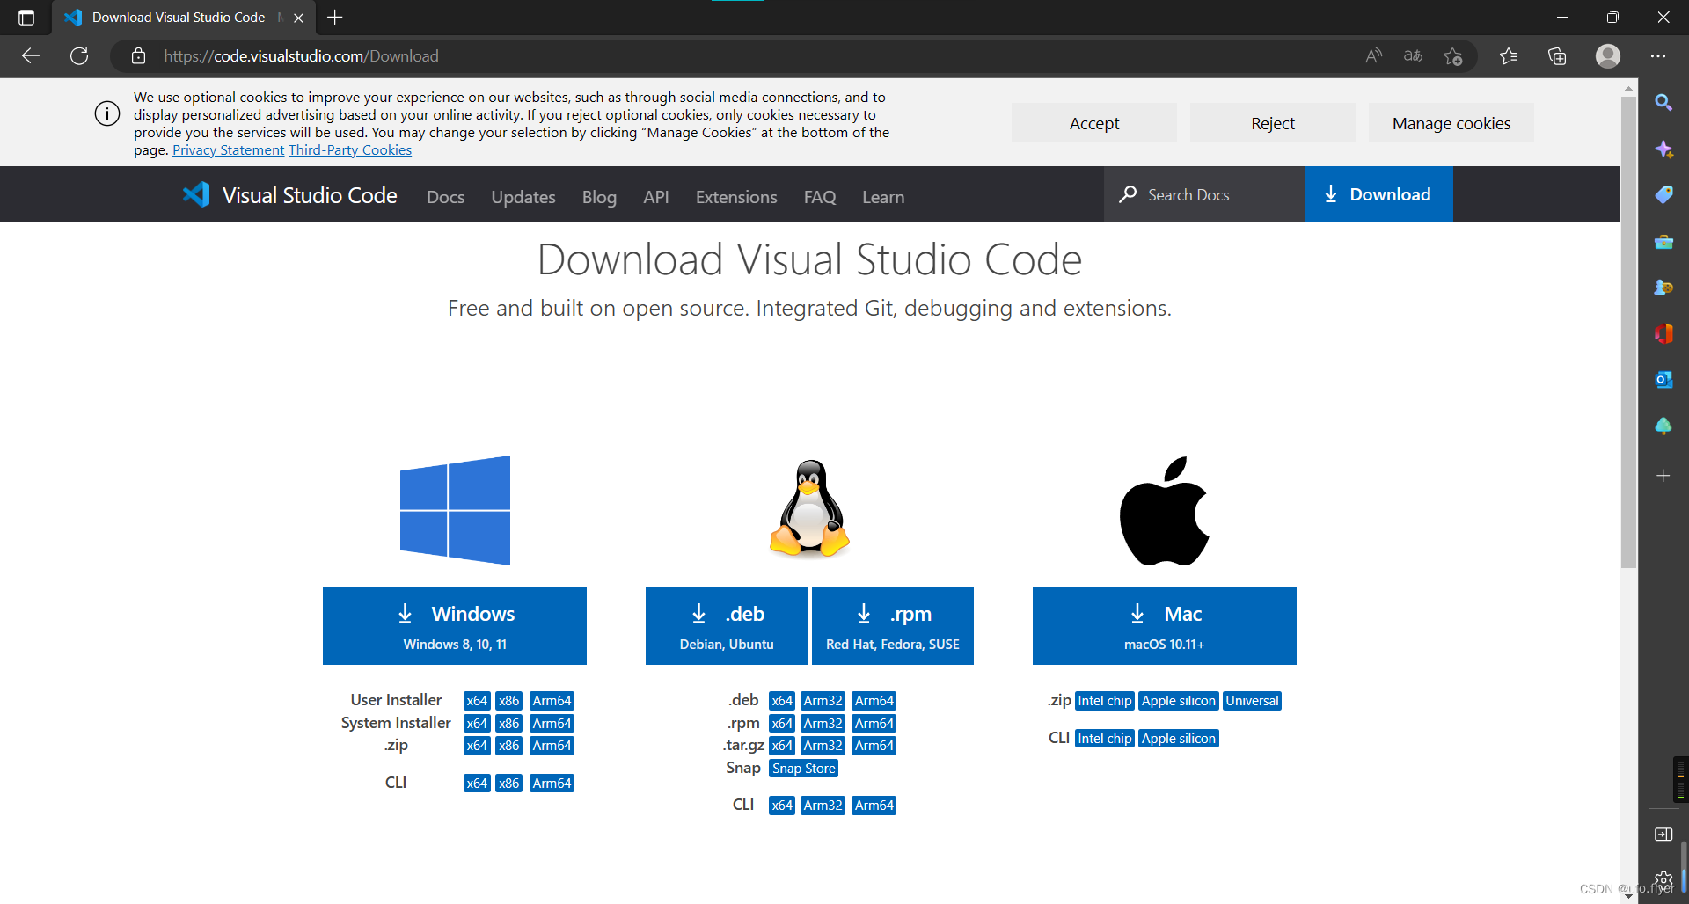
Task: Close the Download Visual Studio Code tab
Action: pyautogui.click(x=298, y=18)
